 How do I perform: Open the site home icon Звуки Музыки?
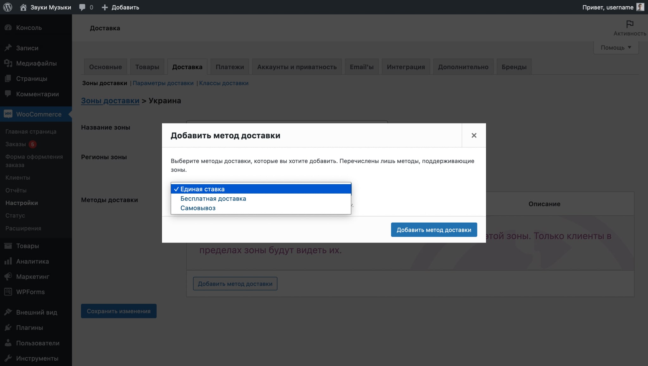(x=23, y=7)
